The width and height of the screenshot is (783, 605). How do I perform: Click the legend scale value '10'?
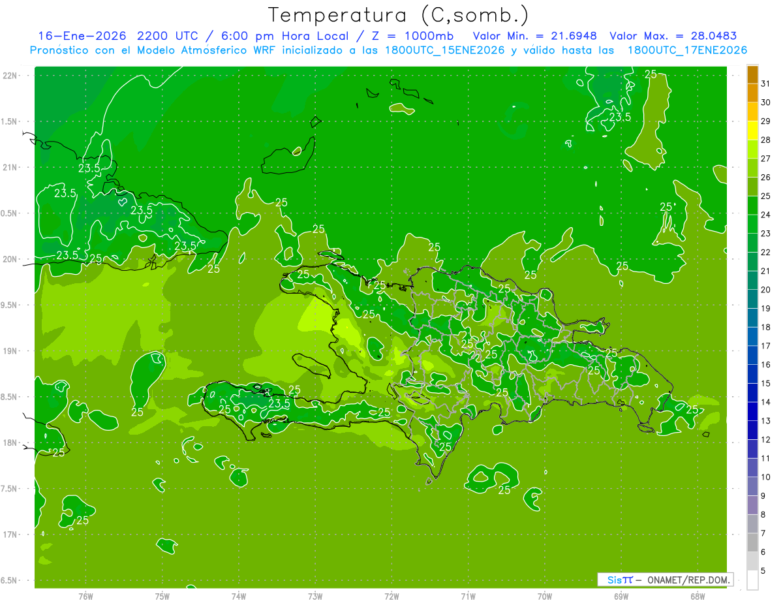(x=766, y=477)
